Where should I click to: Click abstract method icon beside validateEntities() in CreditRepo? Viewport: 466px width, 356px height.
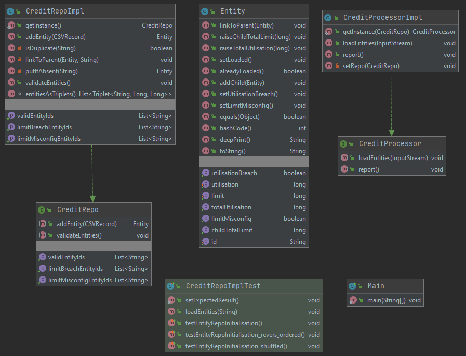click(x=43, y=235)
